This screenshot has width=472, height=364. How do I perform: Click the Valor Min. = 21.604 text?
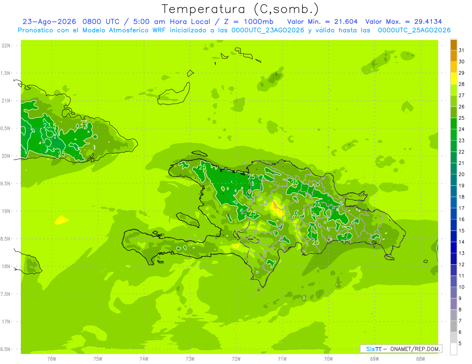(323, 22)
